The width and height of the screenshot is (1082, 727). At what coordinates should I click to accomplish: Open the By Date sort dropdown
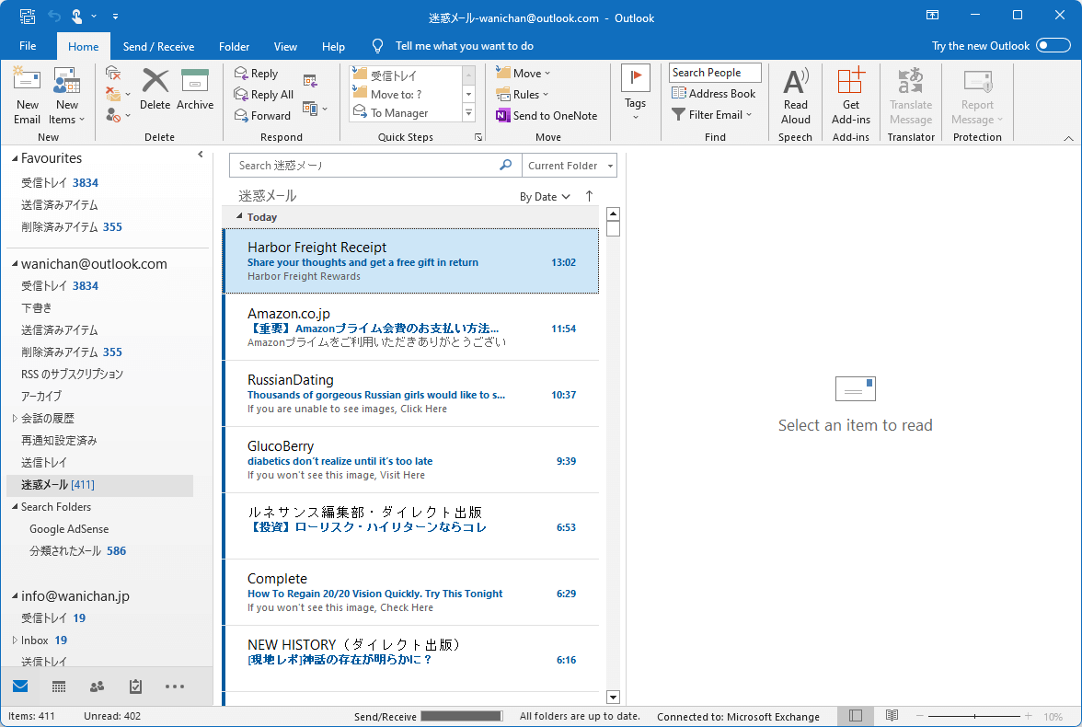(x=545, y=196)
